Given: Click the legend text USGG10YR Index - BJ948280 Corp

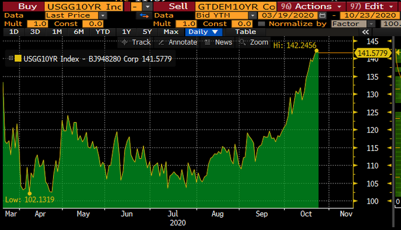Looking at the screenshot, I should click(81, 59).
